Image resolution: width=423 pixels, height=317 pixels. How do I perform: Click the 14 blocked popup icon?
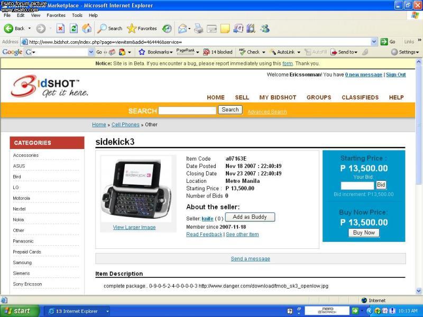coord(206,52)
